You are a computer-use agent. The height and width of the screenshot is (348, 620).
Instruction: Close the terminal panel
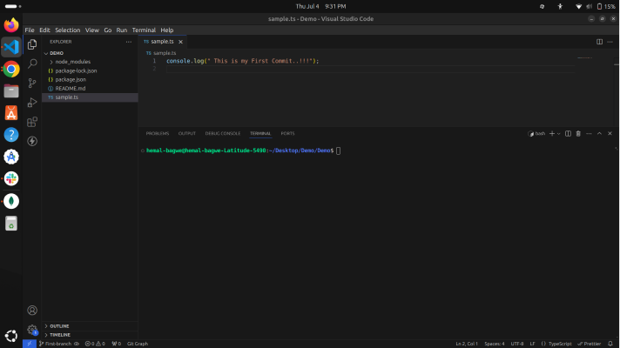tap(610, 133)
